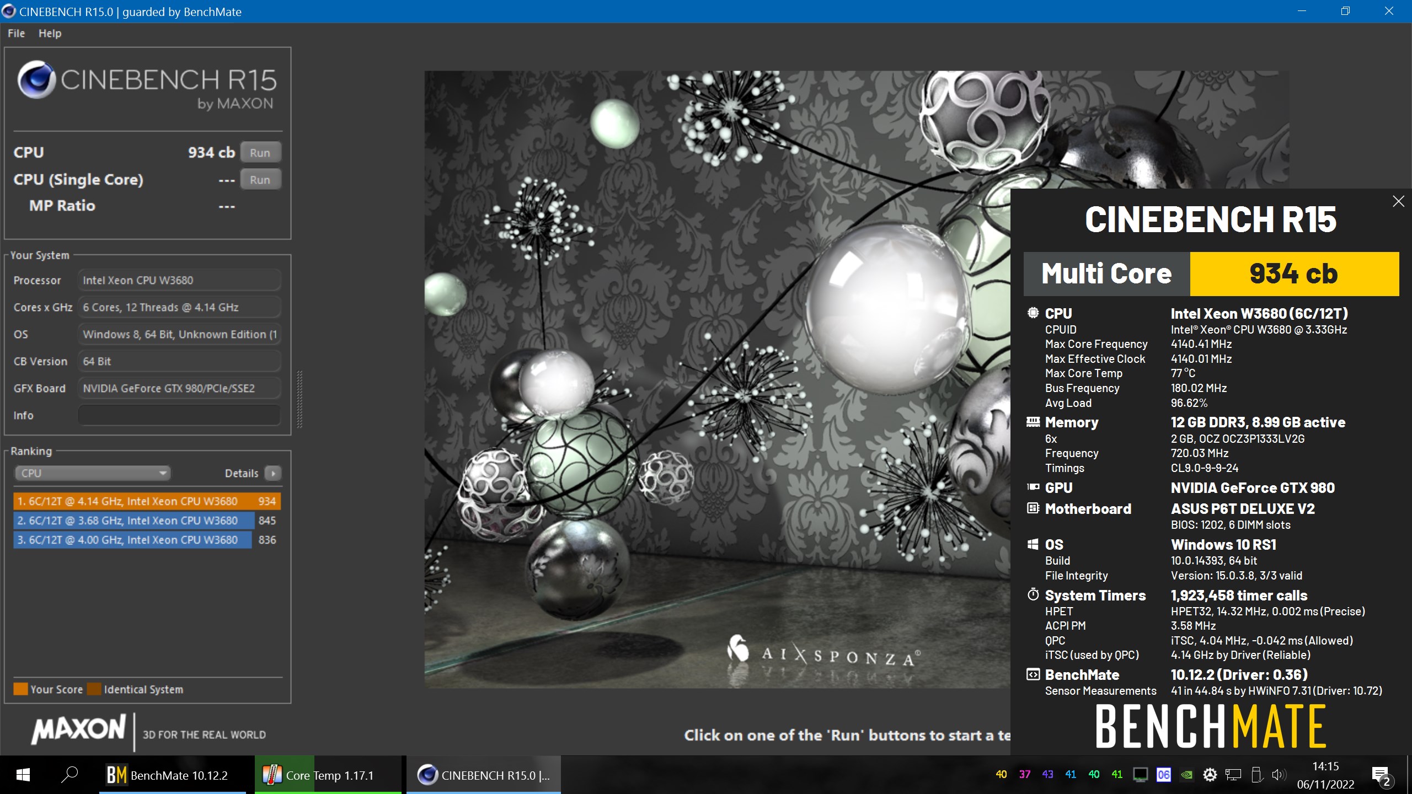Open the NVIDIA tray icon
The width and height of the screenshot is (1412, 794).
(1186, 775)
